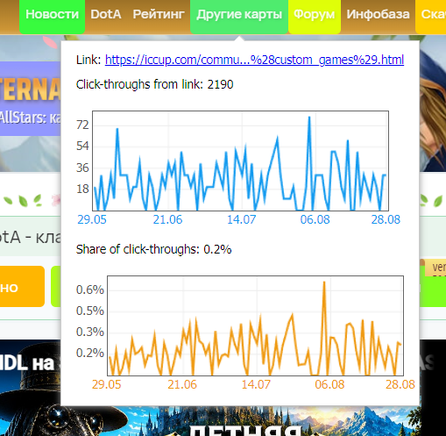Click the 0.5% label on orange chart axis
Image resolution: width=446 pixels, height=436 pixels.
(90, 311)
